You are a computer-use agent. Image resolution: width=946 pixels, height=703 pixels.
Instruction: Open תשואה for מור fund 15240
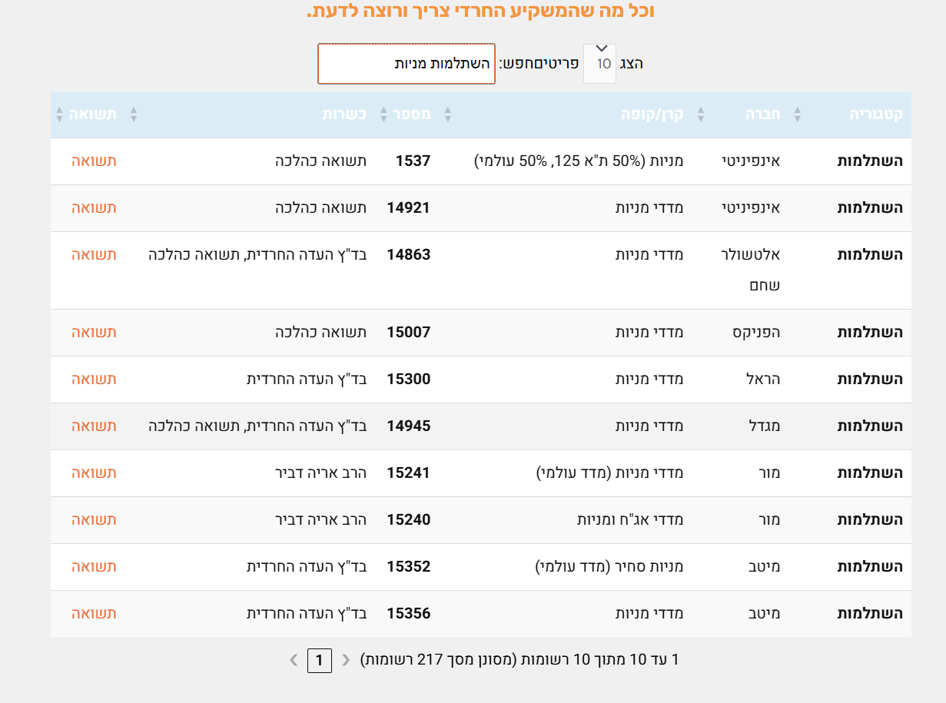pyautogui.click(x=93, y=520)
